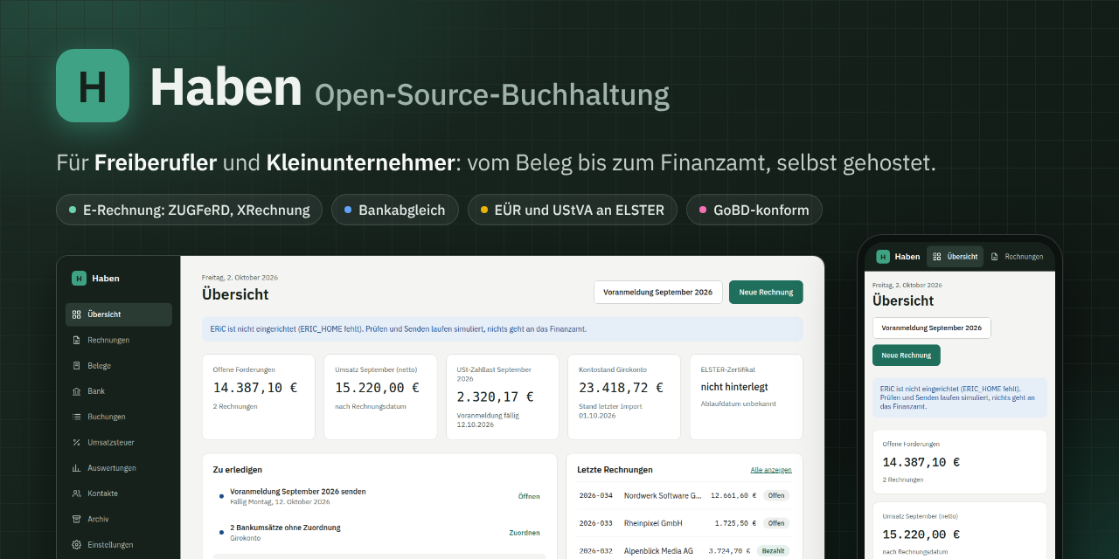Click the blue dot on Bankabgleich badge
This screenshot has height=559, width=1119.
point(348,210)
